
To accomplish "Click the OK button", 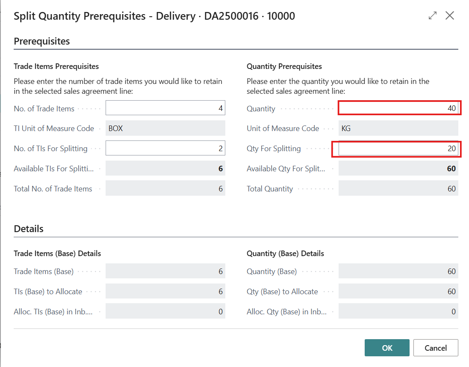I will coord(387,348).
